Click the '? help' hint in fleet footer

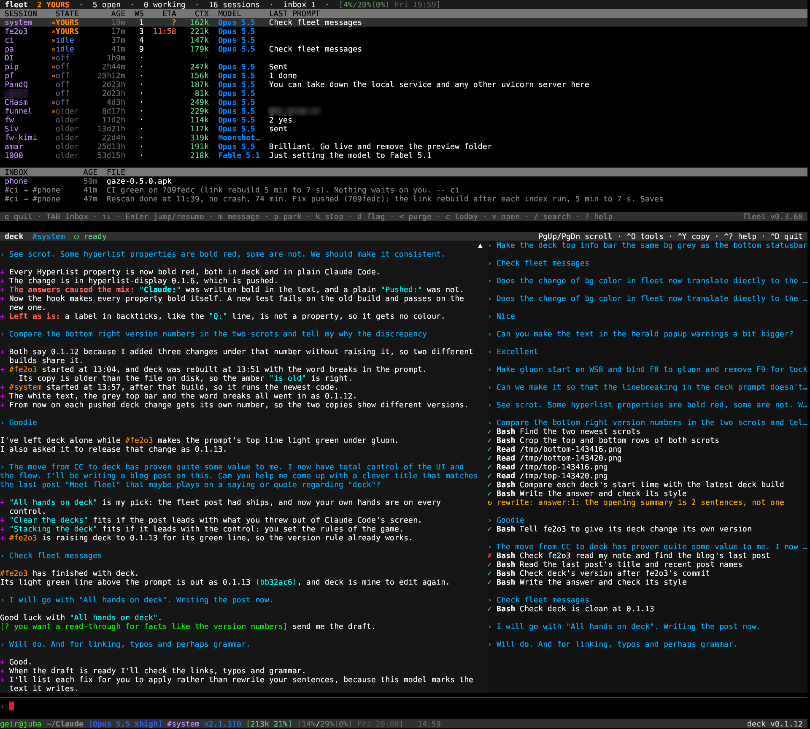[x=599, y=217]
